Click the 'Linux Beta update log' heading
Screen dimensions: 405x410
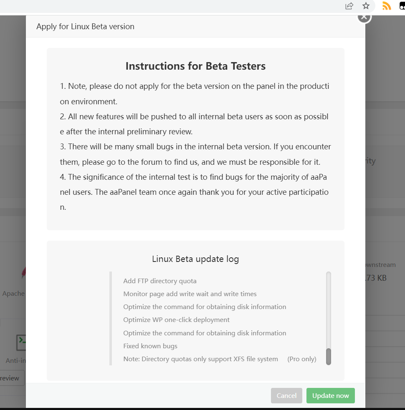pos(195,259)
